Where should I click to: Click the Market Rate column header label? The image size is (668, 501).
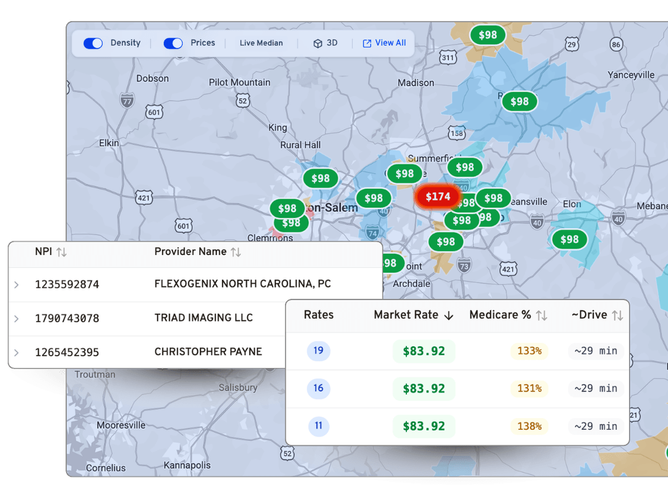406,315
